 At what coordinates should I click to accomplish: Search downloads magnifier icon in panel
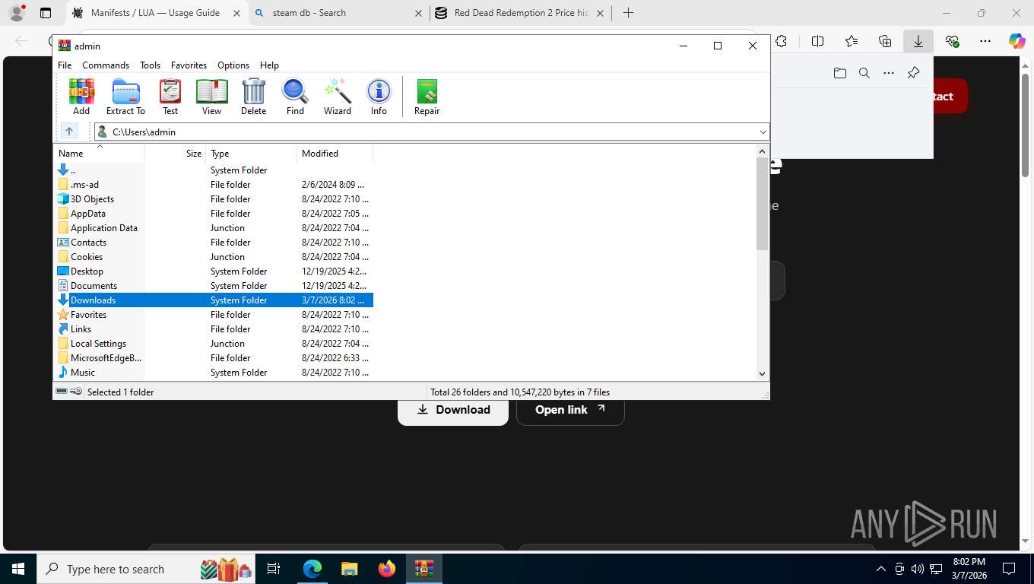pos(864,73)
